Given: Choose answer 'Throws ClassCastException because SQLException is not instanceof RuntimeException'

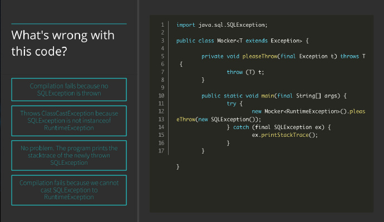Looking at the screenshot, I should [x=69, y=121].
